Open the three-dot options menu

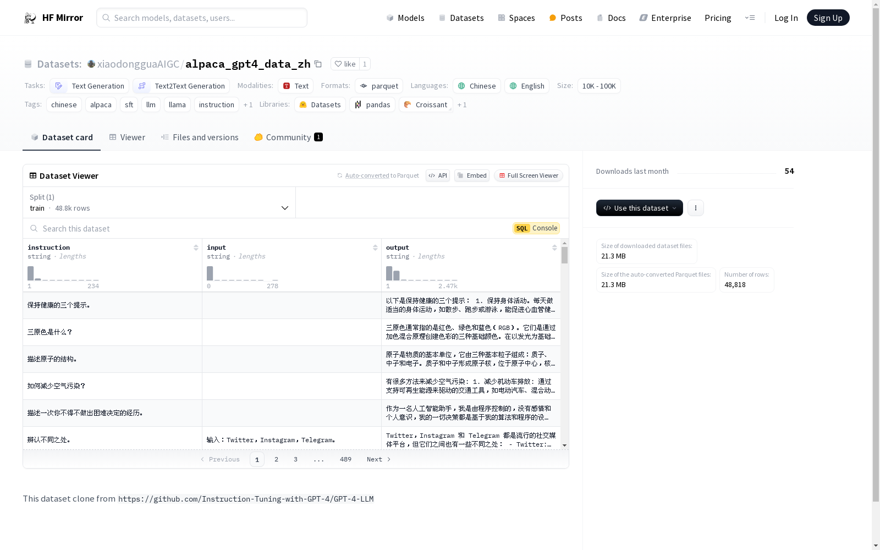tap(696, 208)
